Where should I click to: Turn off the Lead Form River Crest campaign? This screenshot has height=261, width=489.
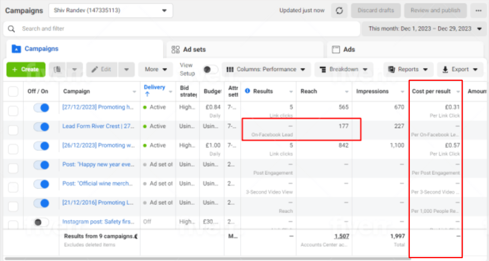(x=41, y=127)
